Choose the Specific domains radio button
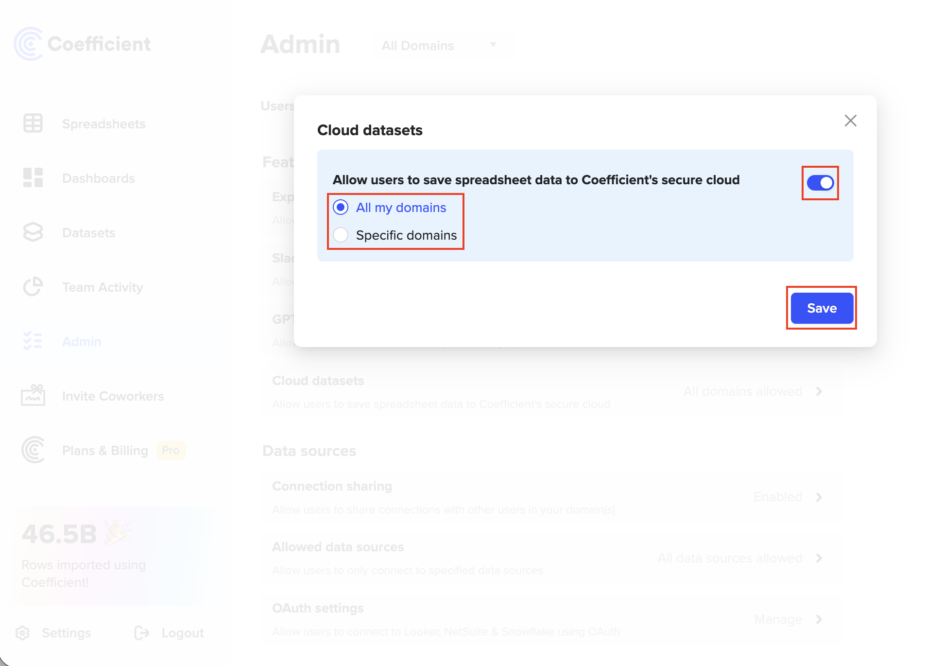Screen dimensions: 926x666 pos(341,235)
